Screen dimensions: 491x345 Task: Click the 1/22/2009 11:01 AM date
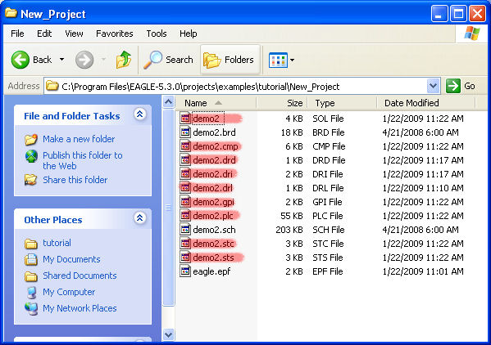coord(423,271)
